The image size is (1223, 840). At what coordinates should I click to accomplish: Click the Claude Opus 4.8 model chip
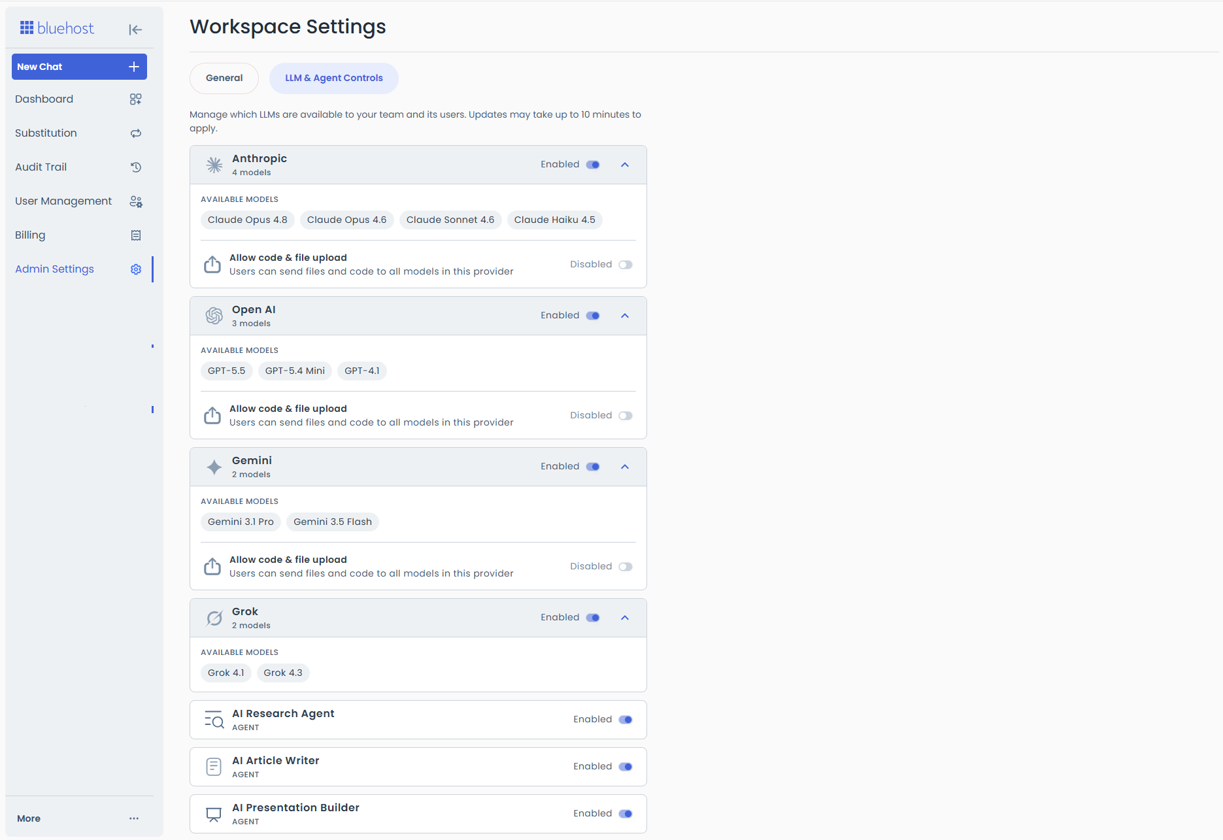tap(248, 220)
